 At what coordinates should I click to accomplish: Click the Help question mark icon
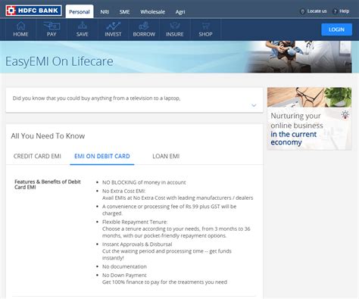click(x=335, y=11)
